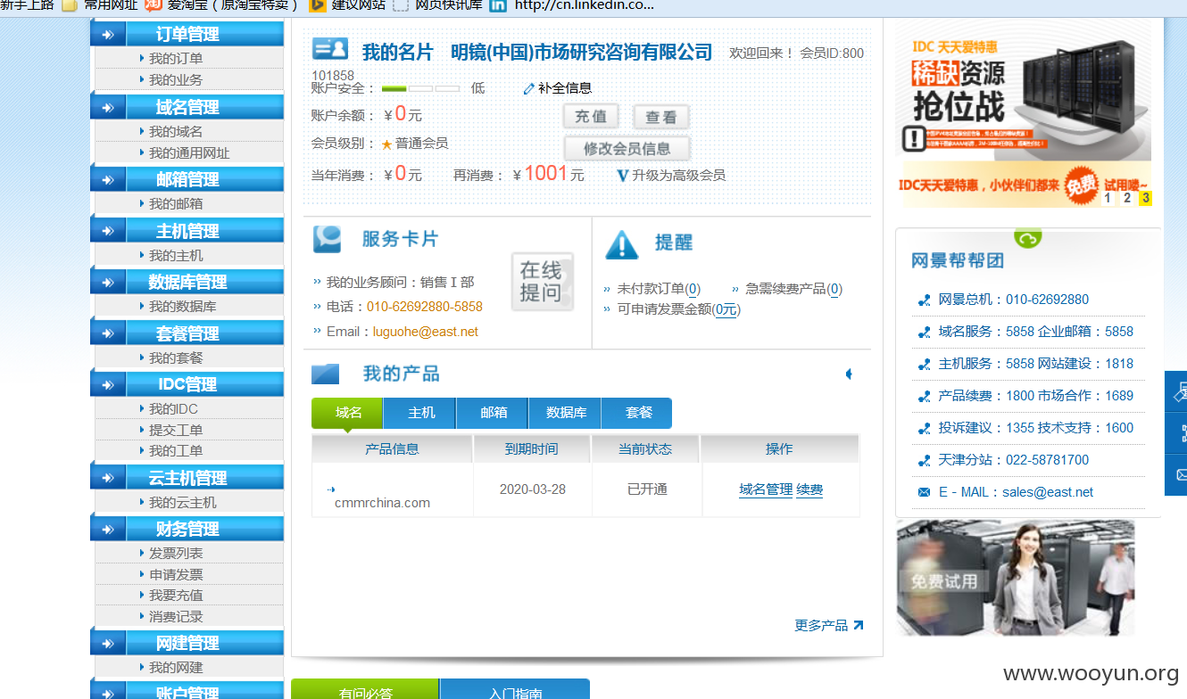Click the arrow icon beside 订单管理 header

pyautogui.click(x=108, y=35)
